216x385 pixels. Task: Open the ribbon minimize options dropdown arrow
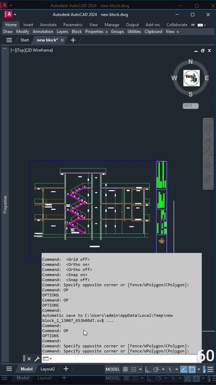pyautogui.click(x=205, y=25)
